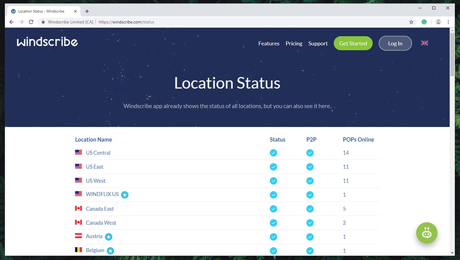This screenshot has width=460, height=260.
Task: Close the Location Status tab
Action: click(x=75, y=11)
